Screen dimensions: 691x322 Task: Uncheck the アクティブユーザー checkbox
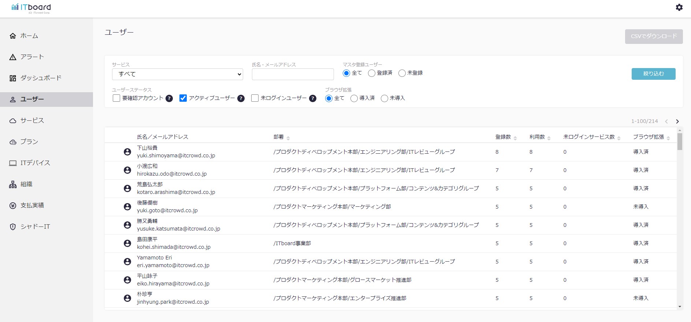click(x=183, y=98)
